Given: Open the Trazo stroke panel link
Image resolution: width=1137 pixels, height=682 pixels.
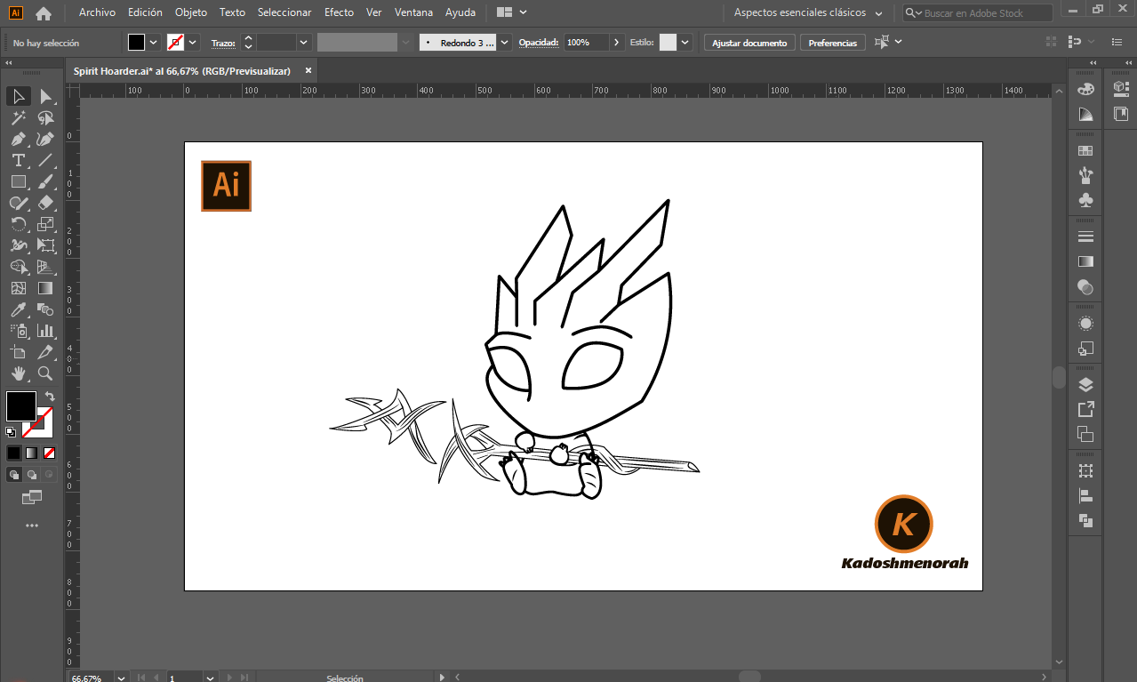Looking at the screenshot, I should [223, 43].
